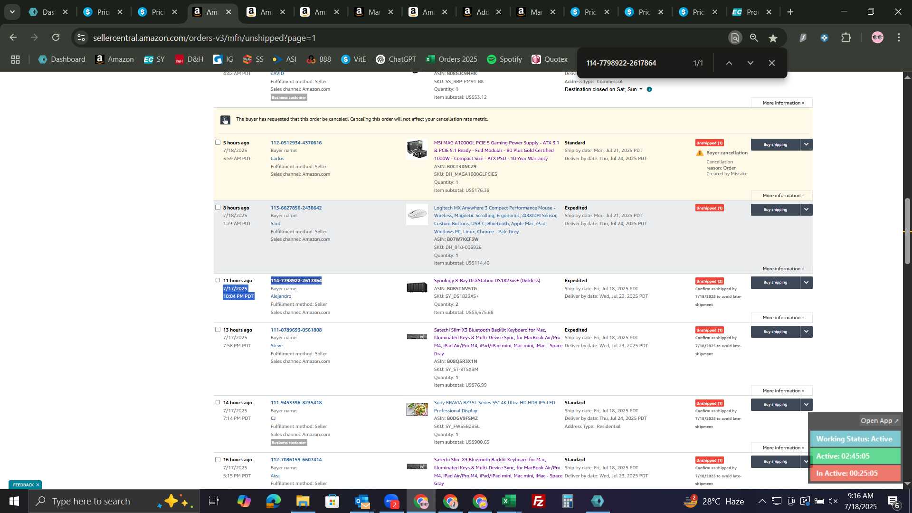Select checkbox for order 114-7798922-2617864
The width and height of the screenshot is (912, 513).
[x=218, y=280]
